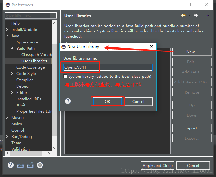Toggle the System library checkbox

click(x=65, y=77)
